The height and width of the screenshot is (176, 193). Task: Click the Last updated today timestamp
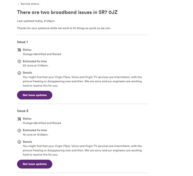pos(36,21)
